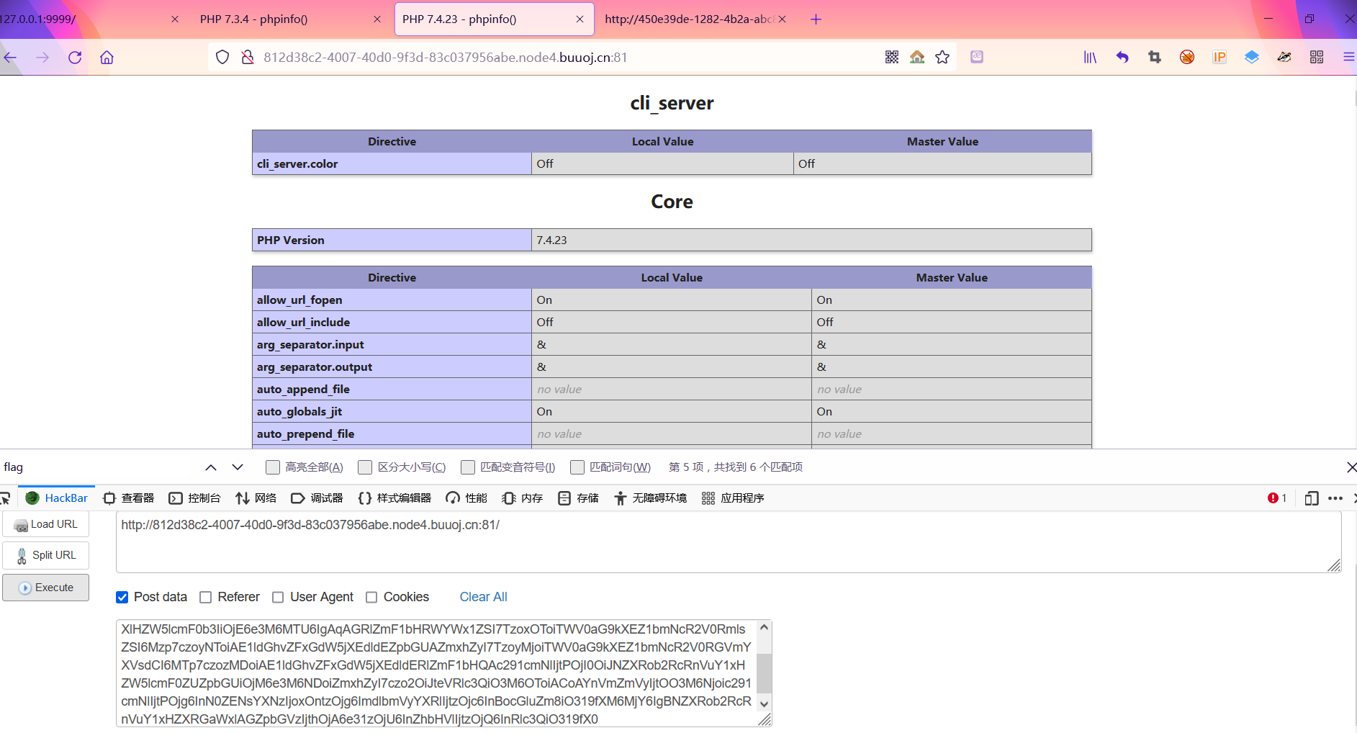Uncheck the Post data checkbox
This screenshot has height=733, width=1357.
coord(122,597)
